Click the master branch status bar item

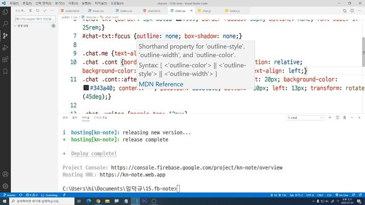tap(9, 195)
